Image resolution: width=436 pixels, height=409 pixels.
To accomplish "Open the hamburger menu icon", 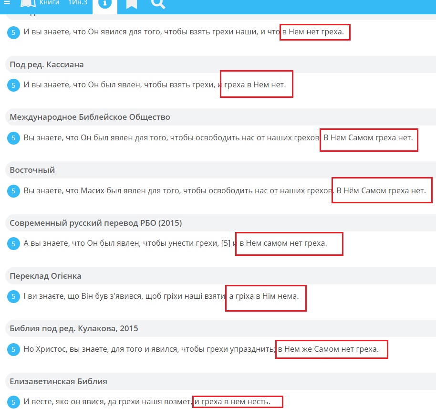I will [x=7, y=3].
